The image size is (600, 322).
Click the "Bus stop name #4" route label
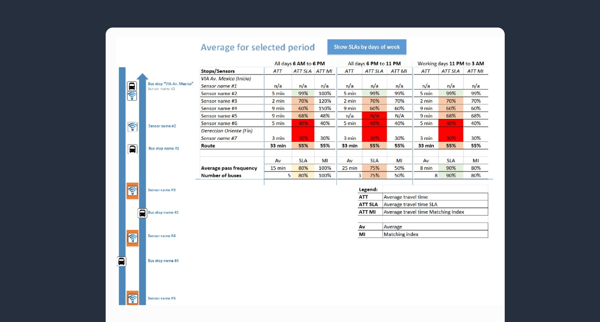point(163,261)
